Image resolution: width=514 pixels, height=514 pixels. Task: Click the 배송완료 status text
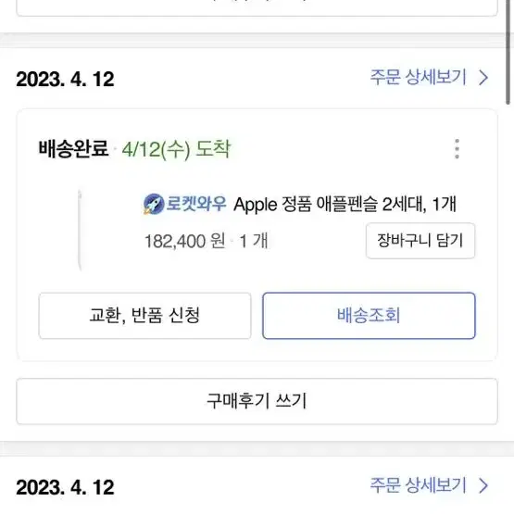click(73, 148)
